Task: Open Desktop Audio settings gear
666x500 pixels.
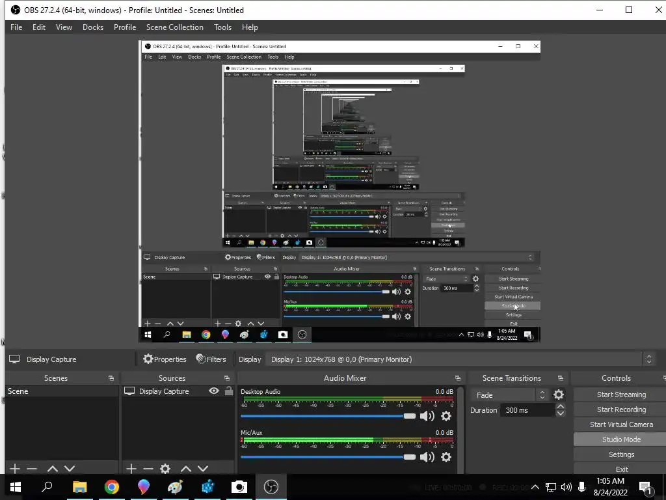Action: pyautogui.click(x=446, y=416)
